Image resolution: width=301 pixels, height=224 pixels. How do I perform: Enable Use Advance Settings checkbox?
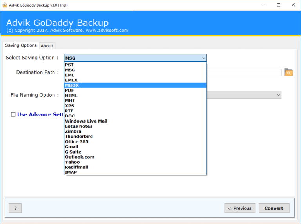pyautogui.click(x=13, y=114)
